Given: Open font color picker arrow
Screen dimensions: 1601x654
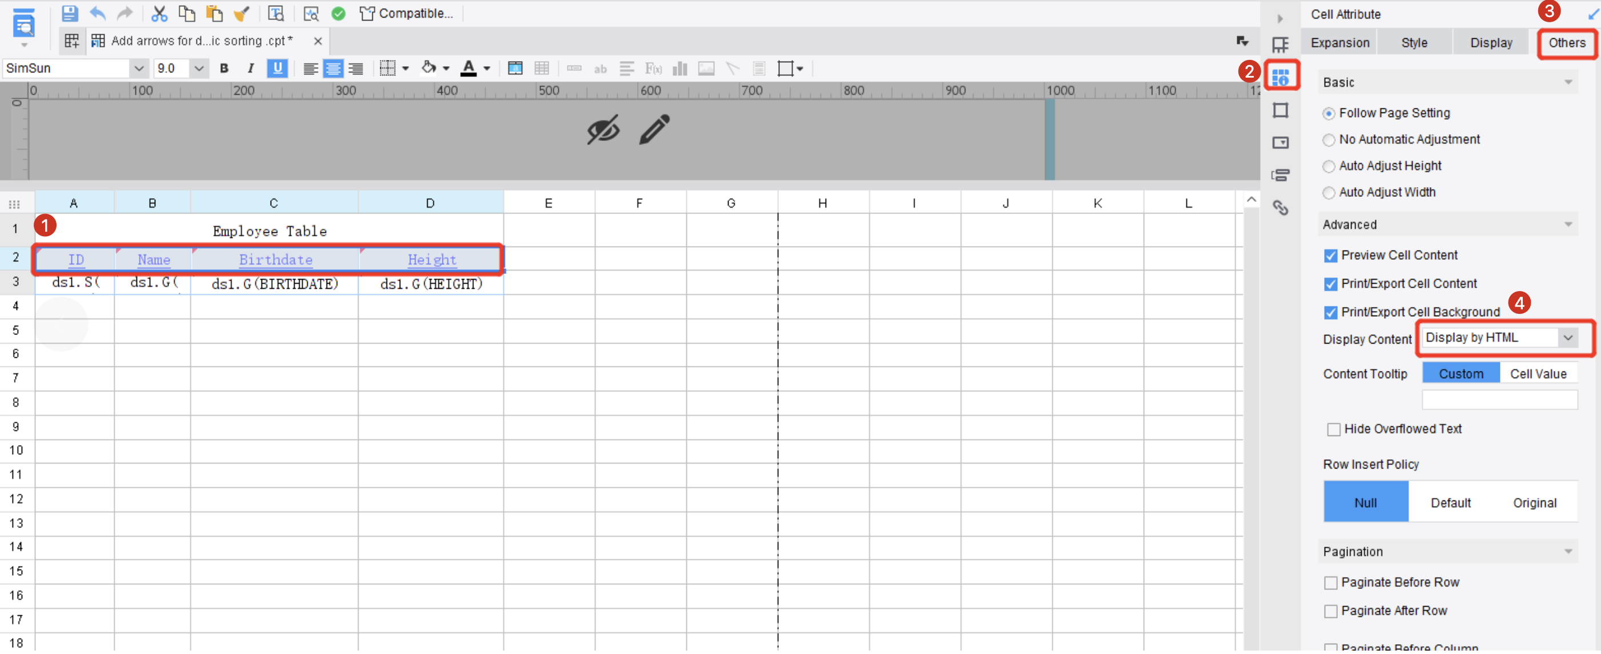Looking at the screenshot, I should 486,69.
